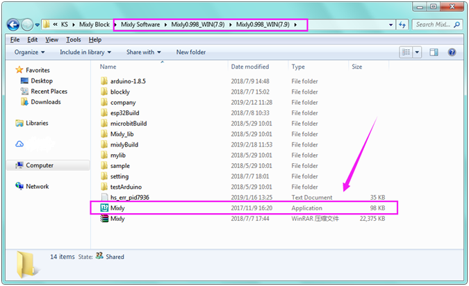Screen dimensions: 469x286
Task: Click the search magnifier icon
Action: (456, 24)
